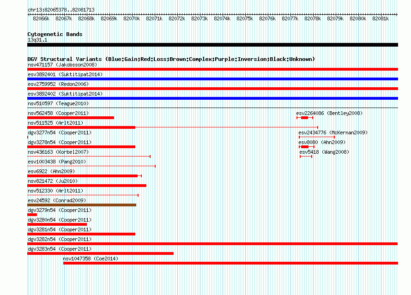Click esv2434776 (McKernan2009) label
The width and height of the screenshot is (411, 295).
click(x=333, y=132)
